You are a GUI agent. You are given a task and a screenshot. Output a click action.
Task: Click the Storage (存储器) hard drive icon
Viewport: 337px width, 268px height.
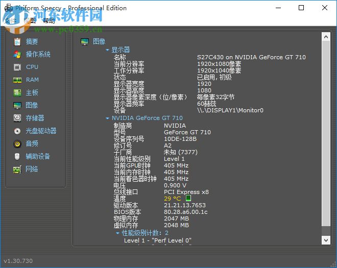click(x=17, y=118)
